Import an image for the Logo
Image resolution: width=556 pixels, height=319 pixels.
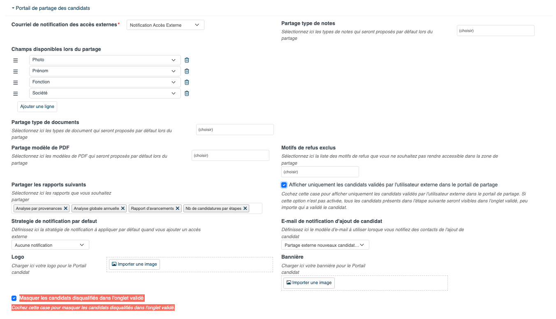(x=134, y=264)
